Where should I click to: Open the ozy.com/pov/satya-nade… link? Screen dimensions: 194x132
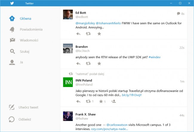(x=110, y=129)
